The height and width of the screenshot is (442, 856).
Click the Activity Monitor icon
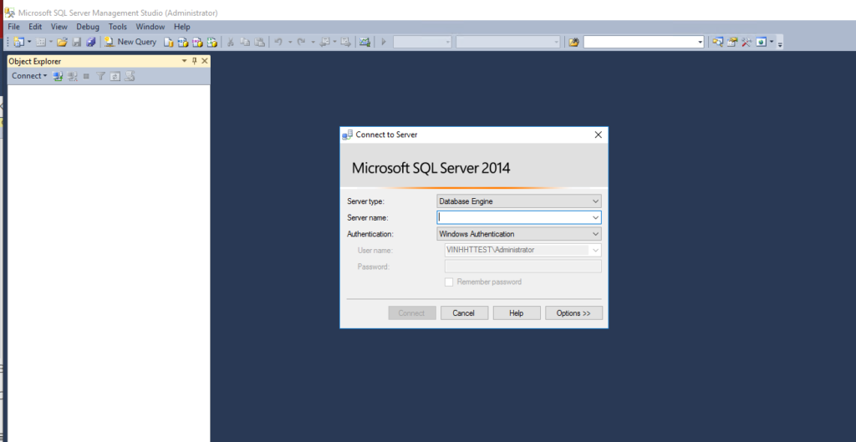point(365,42)
